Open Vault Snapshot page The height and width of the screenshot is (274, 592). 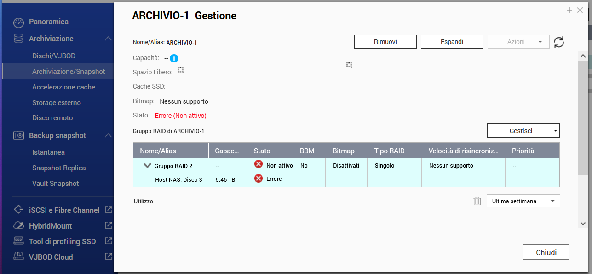click(55, 184)
